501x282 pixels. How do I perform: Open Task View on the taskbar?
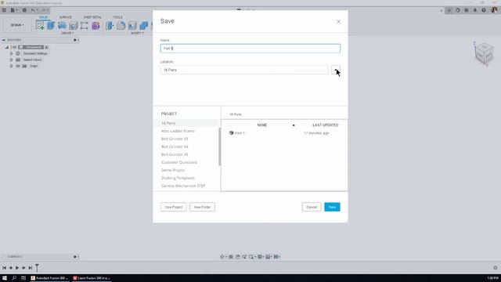(23, 278)
